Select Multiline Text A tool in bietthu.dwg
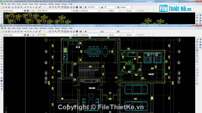The image size is (202, 113). [x=2, y=89]
